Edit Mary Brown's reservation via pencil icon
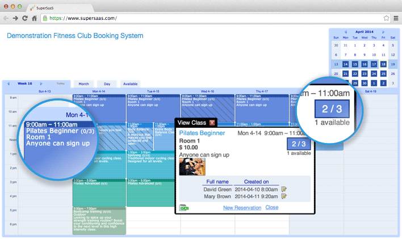The height and width of the screenshot is (239, 402). 283,196
